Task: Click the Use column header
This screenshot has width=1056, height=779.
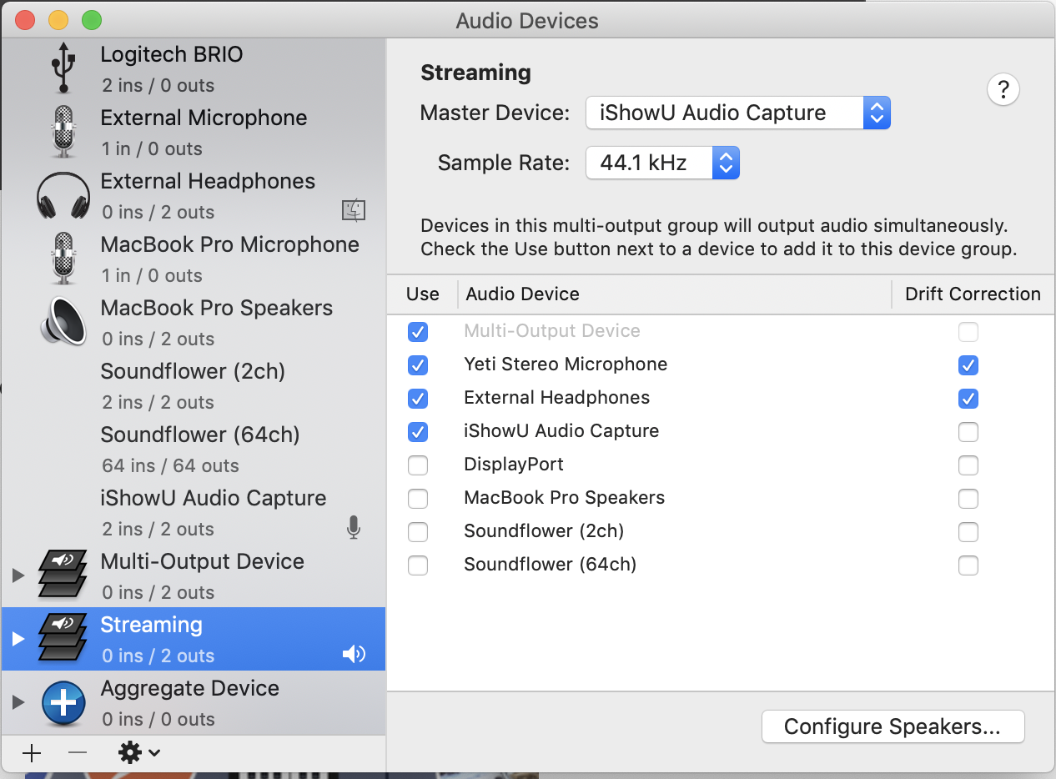Action: (x=422, y=294)
